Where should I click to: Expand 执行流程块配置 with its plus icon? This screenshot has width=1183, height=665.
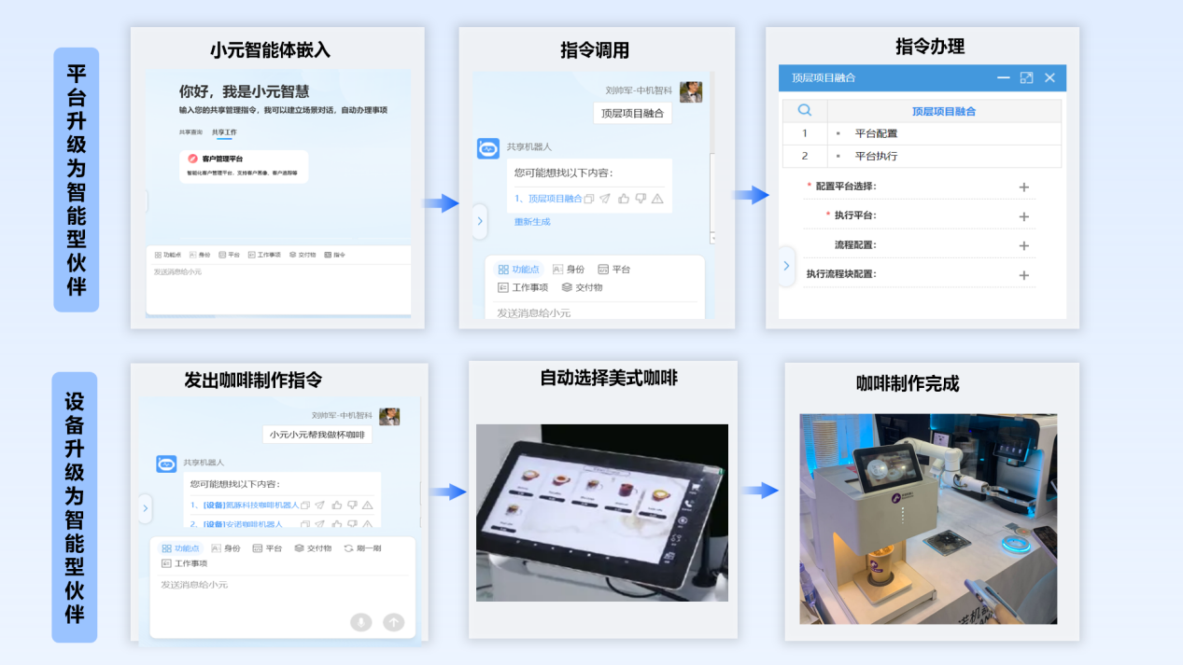coord(1023,275)
